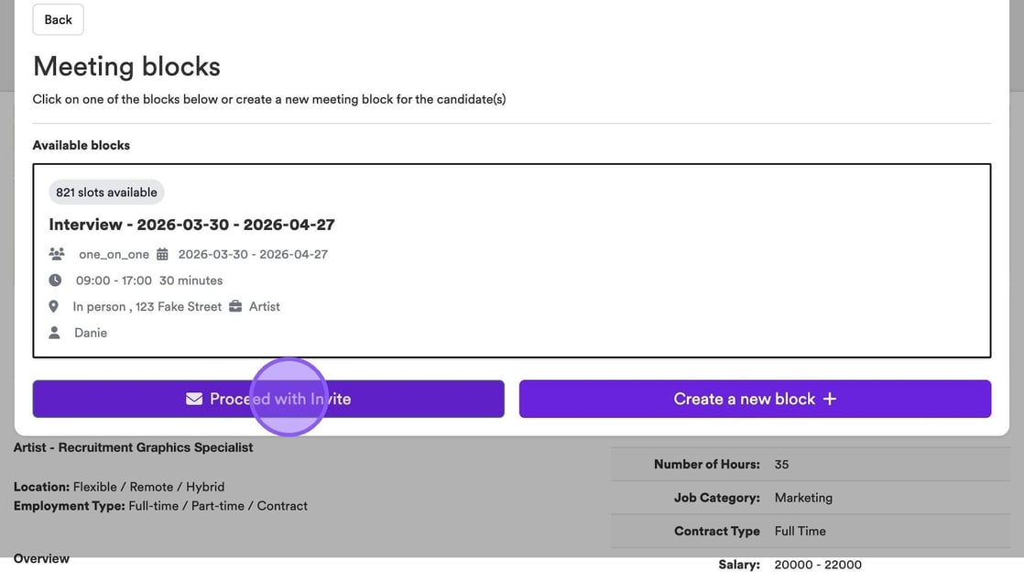1024x572 pixels.
Task: Click the Meeting blocks heading
Action: [x=126, y=67]
